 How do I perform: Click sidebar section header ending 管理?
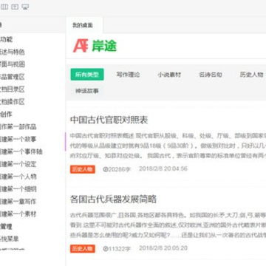[6, 226]
